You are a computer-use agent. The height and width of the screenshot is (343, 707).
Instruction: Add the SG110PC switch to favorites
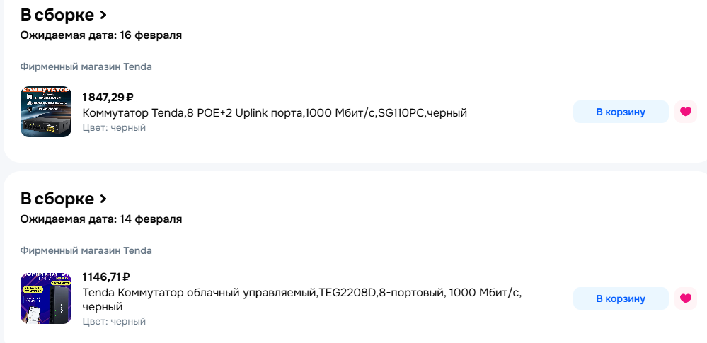click(x=685, y=112)
